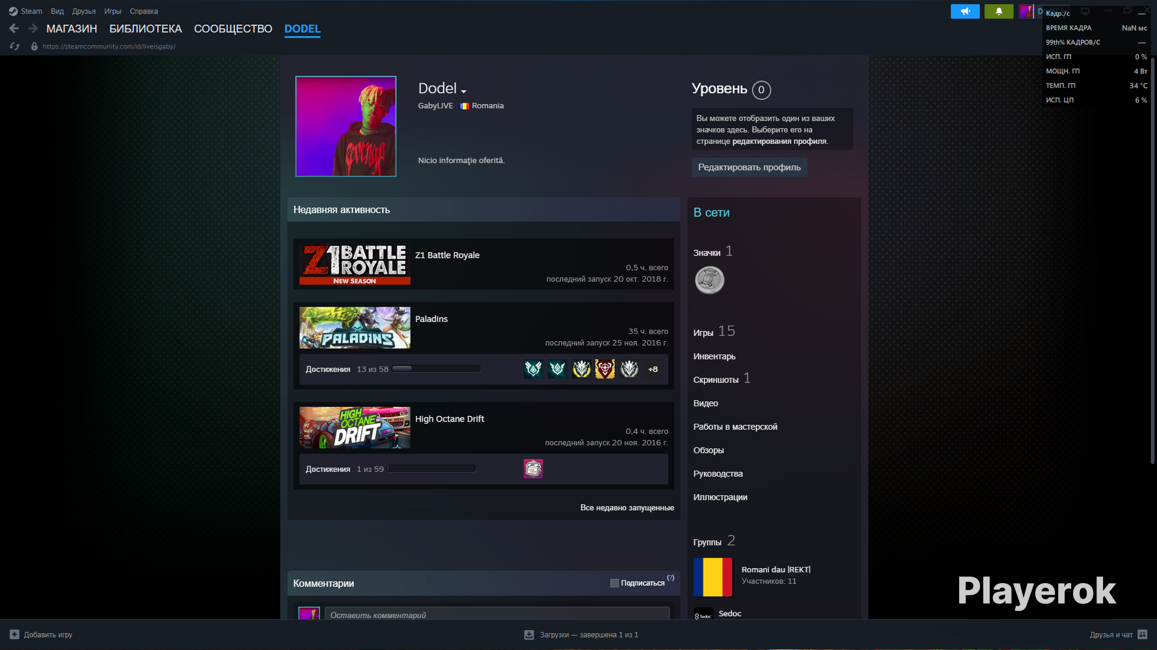Click the steamcommunity.com URL in the address bar

click(x=109, y=47)
